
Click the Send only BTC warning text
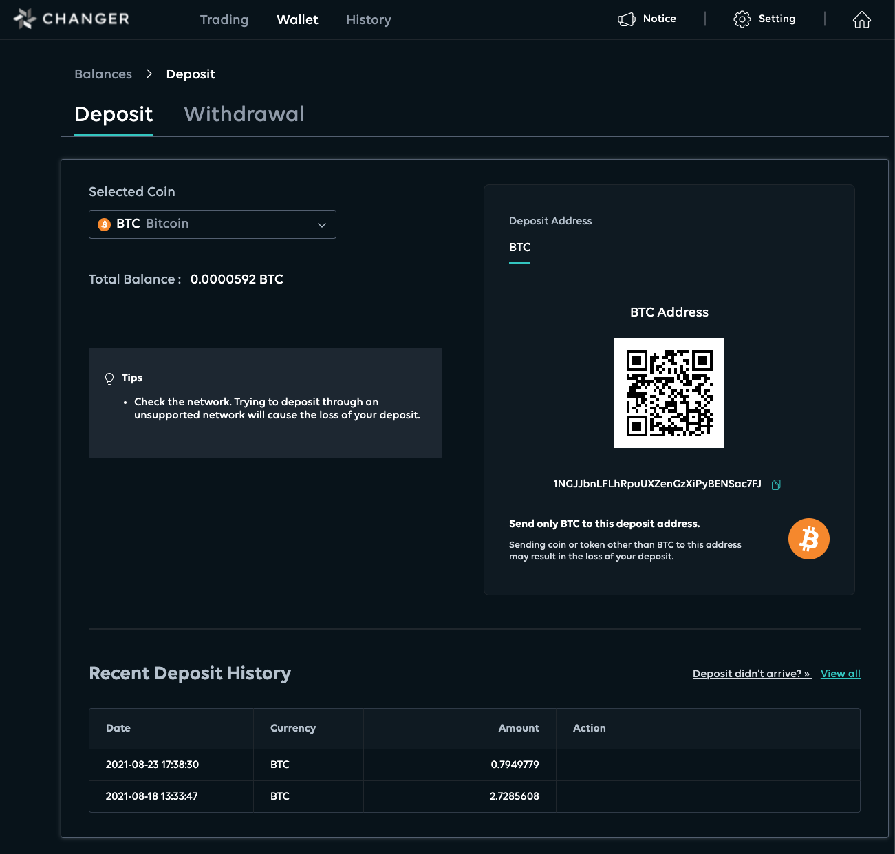click(x=604, y=524)
